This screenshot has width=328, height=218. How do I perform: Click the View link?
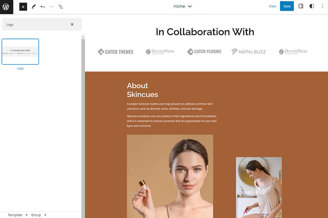pos(273,6)
